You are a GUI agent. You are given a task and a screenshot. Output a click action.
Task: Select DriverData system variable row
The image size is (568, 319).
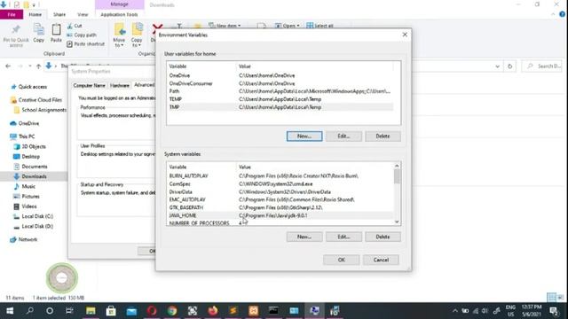[280, 191]
